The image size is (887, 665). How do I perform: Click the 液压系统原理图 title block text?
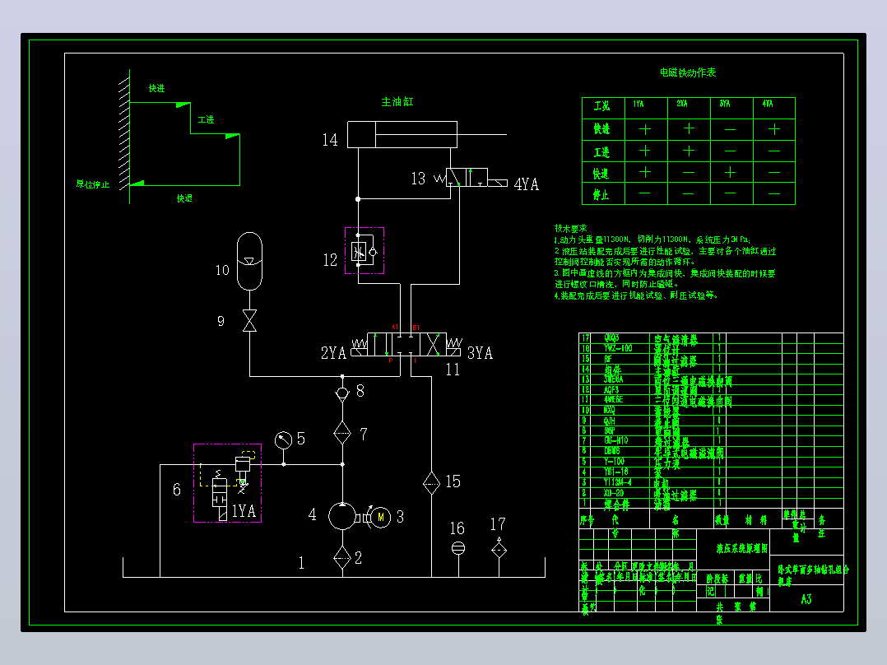point(741,548)
